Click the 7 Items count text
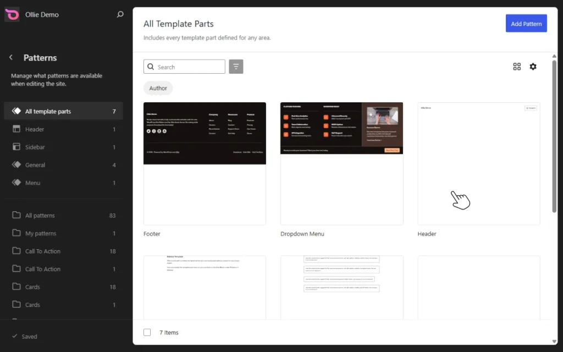 point(169,332)
